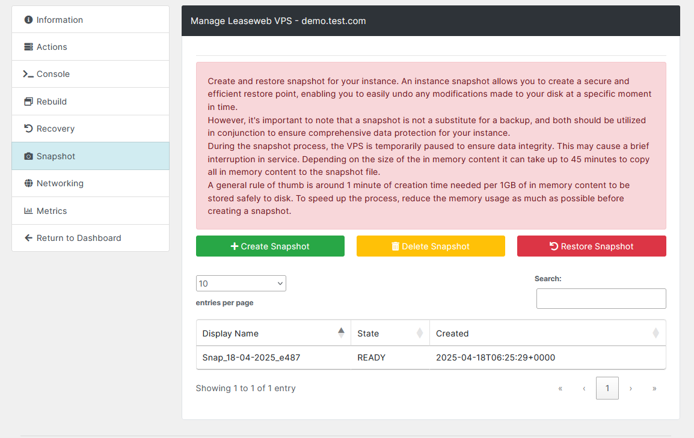View the Metrics section
The width and height of the screenshot is (694, 438).
click(x=90, y=211)
